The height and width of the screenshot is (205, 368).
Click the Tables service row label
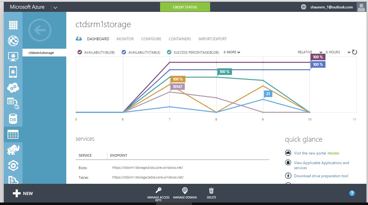tap(83, 178)
